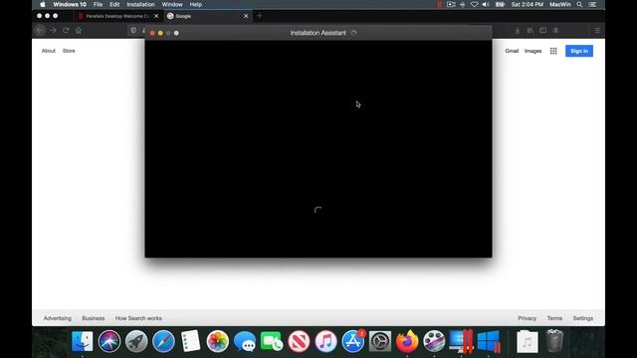Click the MacWin user name in the menu bar
The image size is (637, 358).
pyautogui.click(x=560, y=4)
